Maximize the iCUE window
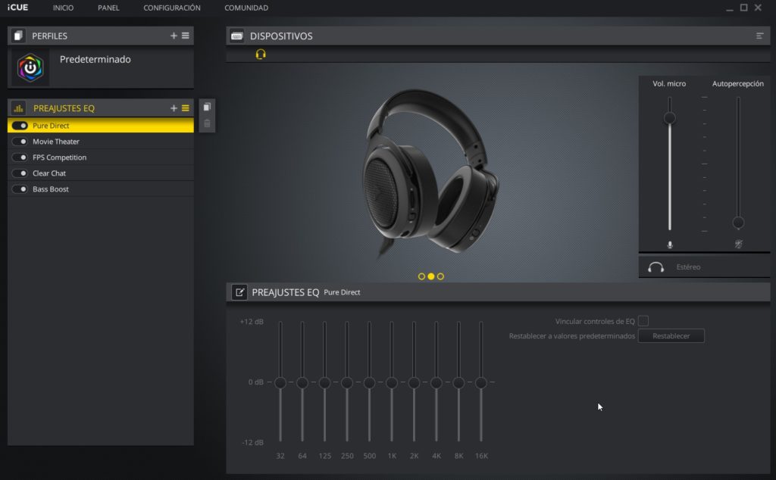The width and height of the screenshot is (776, 480). click(x=744, y=8)
